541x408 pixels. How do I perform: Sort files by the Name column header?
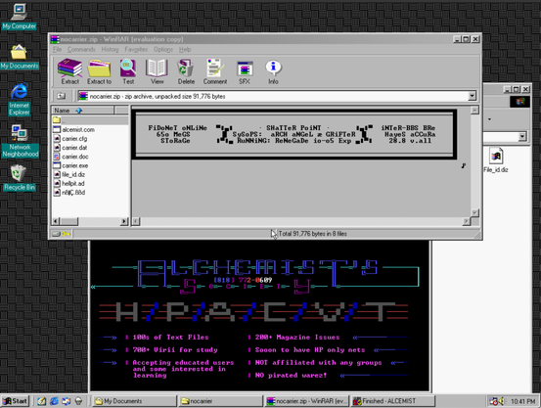click(x=83, y=111)
